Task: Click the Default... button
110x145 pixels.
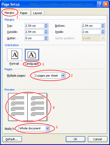Action: tap(12, 139)
